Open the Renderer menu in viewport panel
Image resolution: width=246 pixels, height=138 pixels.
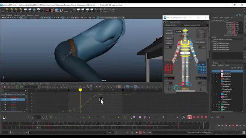click(x=30, y=15)
